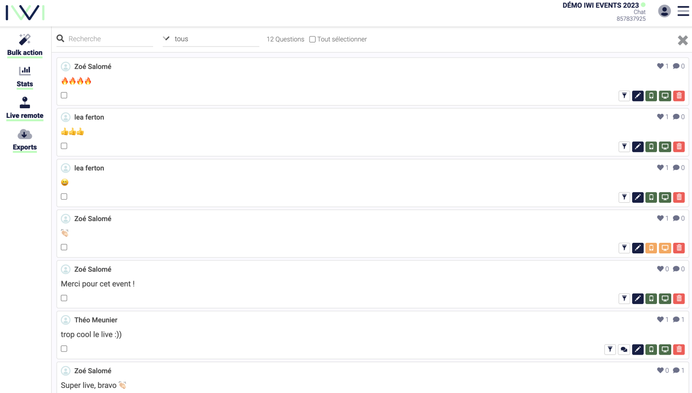Viewport: 692px width, 393px height.
Task: Open the Live remote control
Action: (25, 109)
